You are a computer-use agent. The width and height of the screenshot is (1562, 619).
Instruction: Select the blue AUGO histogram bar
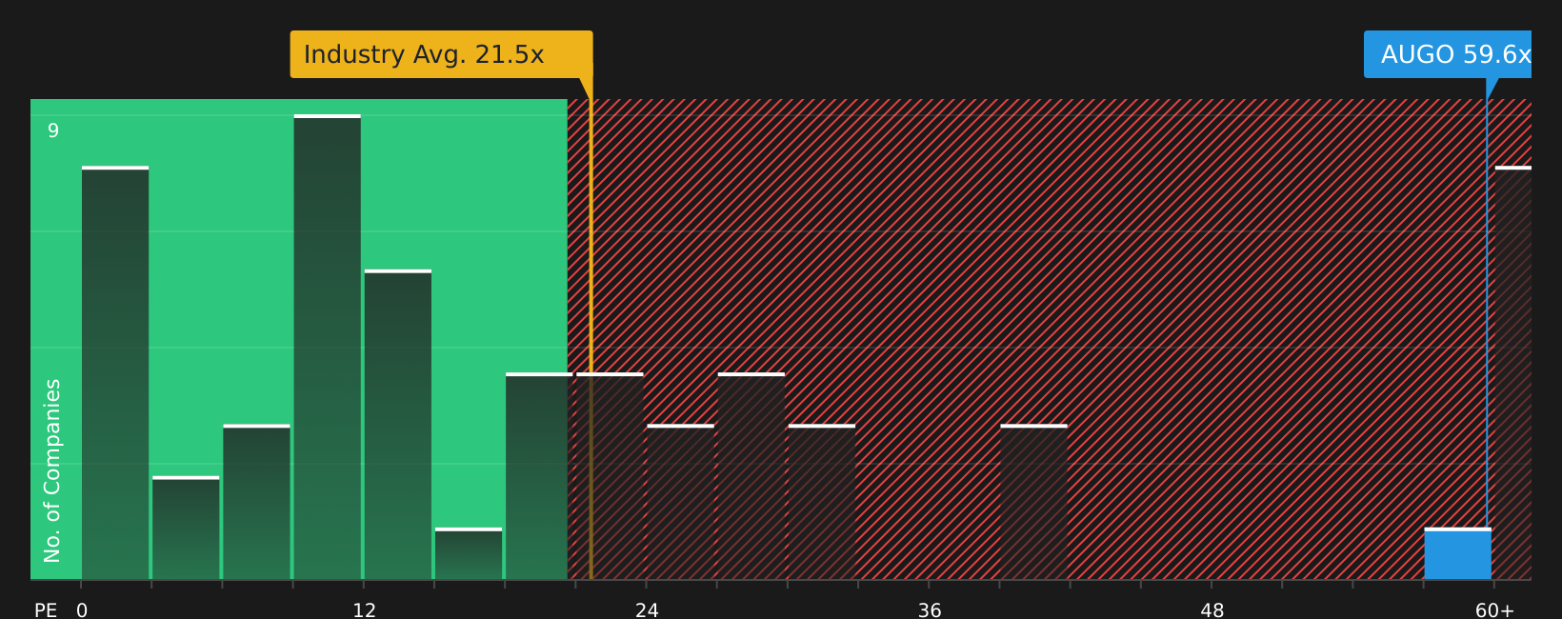[x=1457, y=554]
